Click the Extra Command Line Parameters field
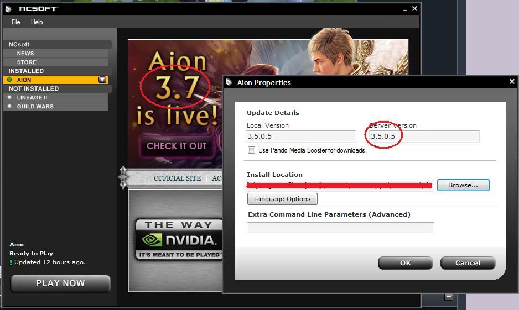 (340, 228)
